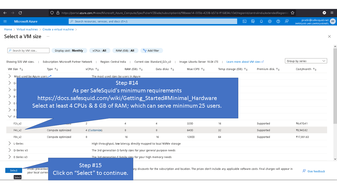Open Learn more about VM sizes link

pyautogui.click(x=244, y=62)
